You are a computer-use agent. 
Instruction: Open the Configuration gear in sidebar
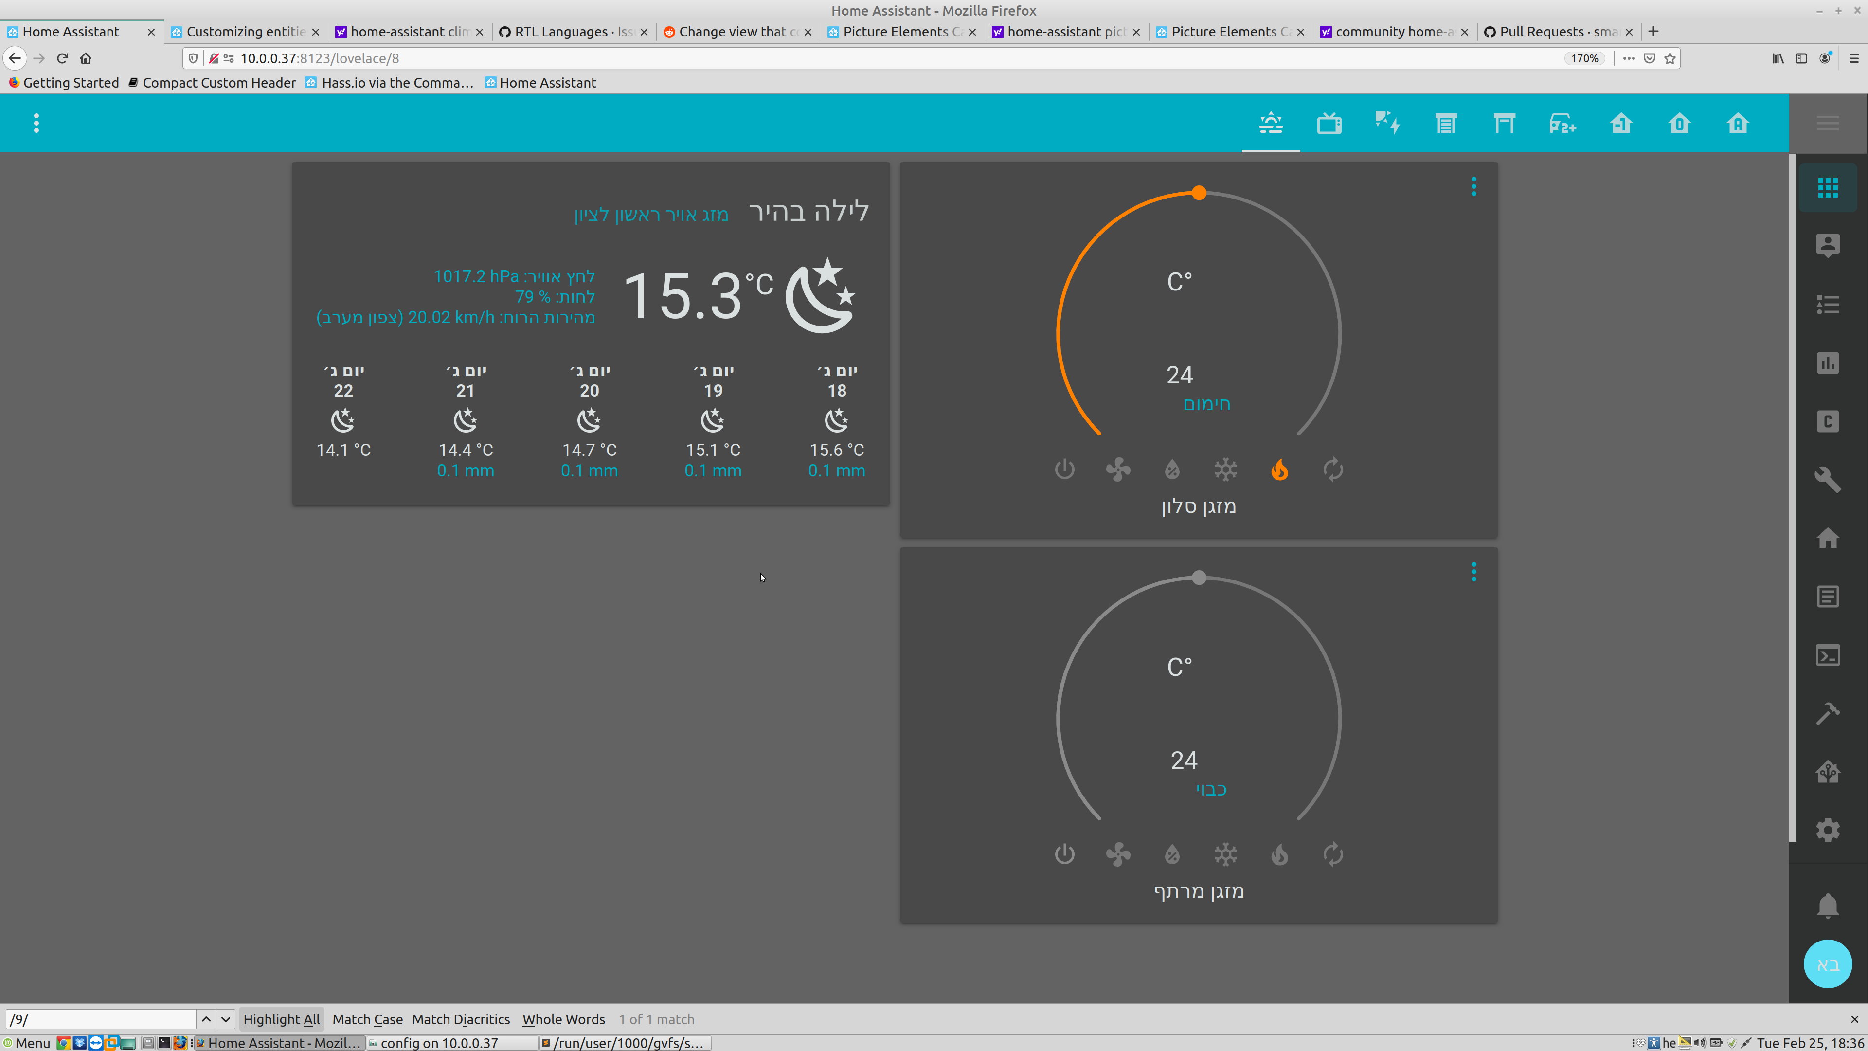[x=1827, y=830]
